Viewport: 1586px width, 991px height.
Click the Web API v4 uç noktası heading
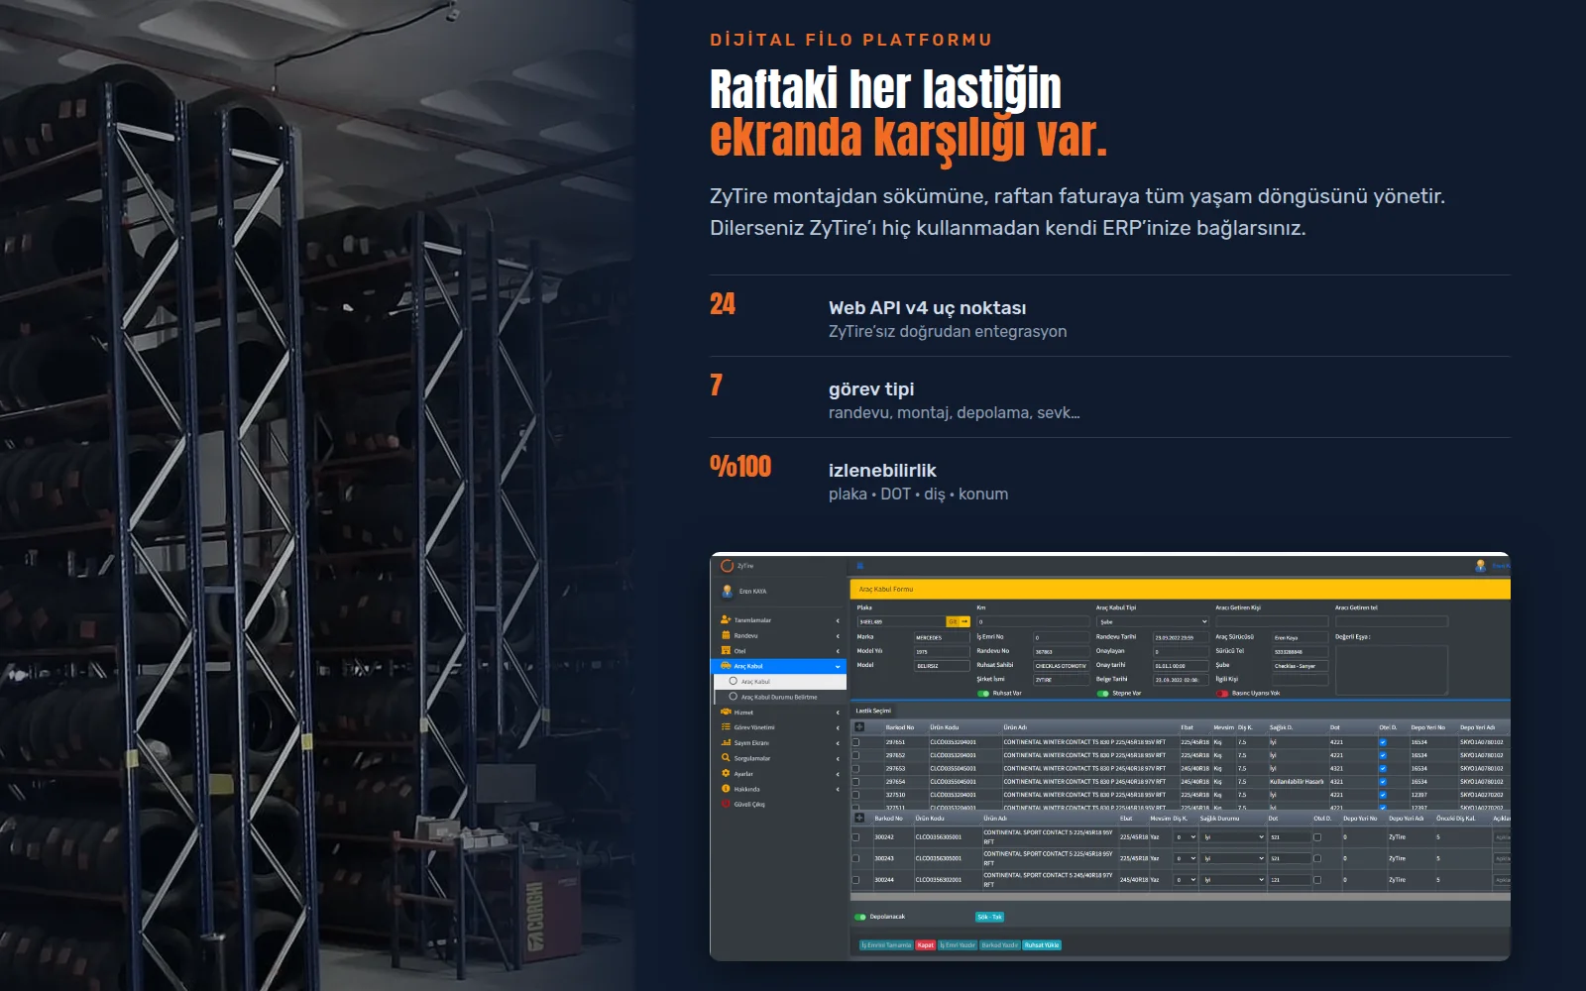point(928,308)
